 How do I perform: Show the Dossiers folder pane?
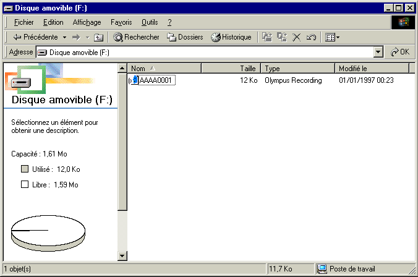point(185,37)
